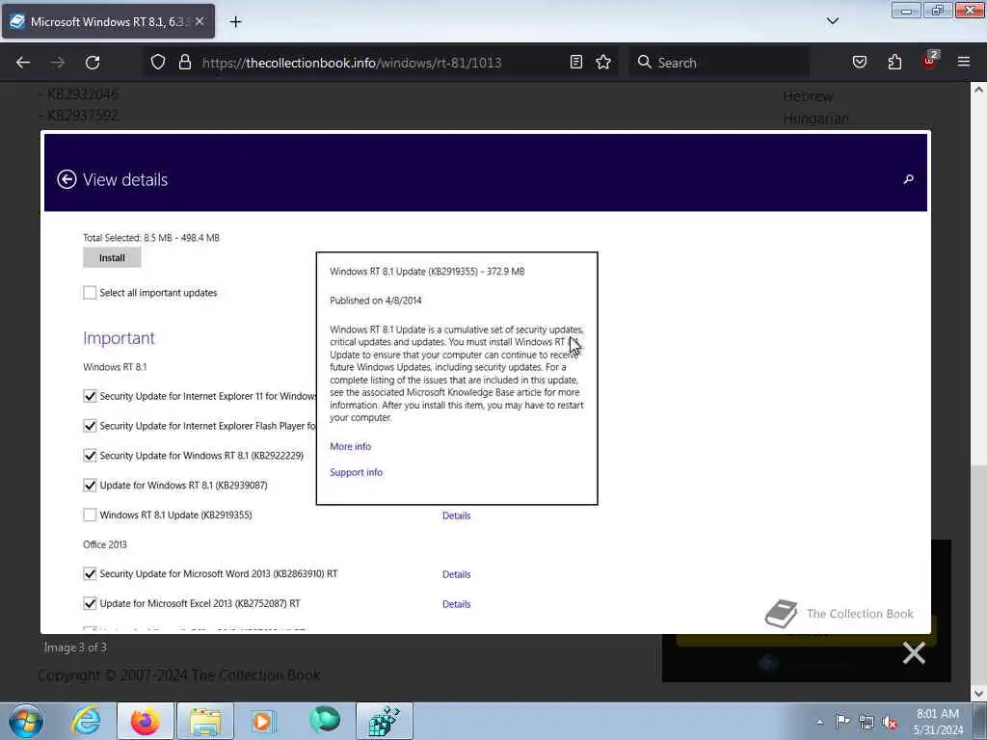This screenshot has width=987, height=740.
Task: Close the Microsoft Windows RT 8.1 tab
Action: [x=200, y=22]
